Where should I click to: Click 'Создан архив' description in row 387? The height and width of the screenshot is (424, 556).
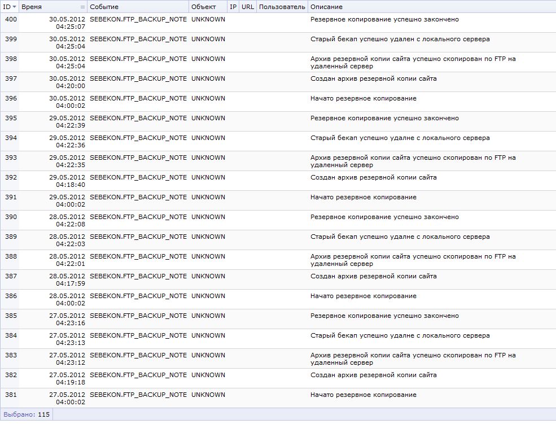373,276
